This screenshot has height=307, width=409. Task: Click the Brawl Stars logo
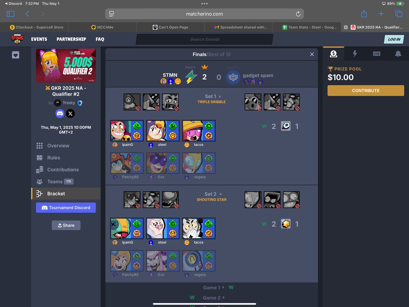[17, 39]
